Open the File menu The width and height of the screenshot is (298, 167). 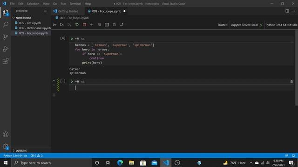pyautogui.click(x=12, y=4)
